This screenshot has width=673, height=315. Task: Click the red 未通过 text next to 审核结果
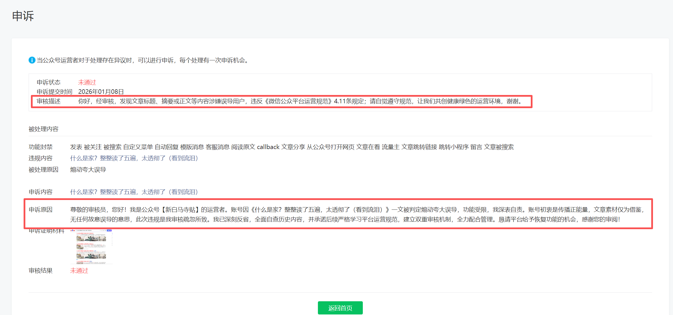[x=79, y=271]
